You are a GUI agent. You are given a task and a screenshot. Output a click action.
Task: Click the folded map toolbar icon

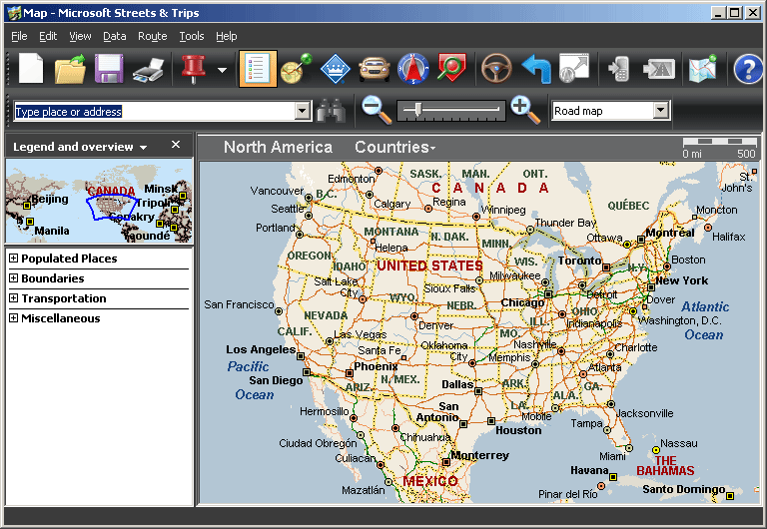pos(702,69)
